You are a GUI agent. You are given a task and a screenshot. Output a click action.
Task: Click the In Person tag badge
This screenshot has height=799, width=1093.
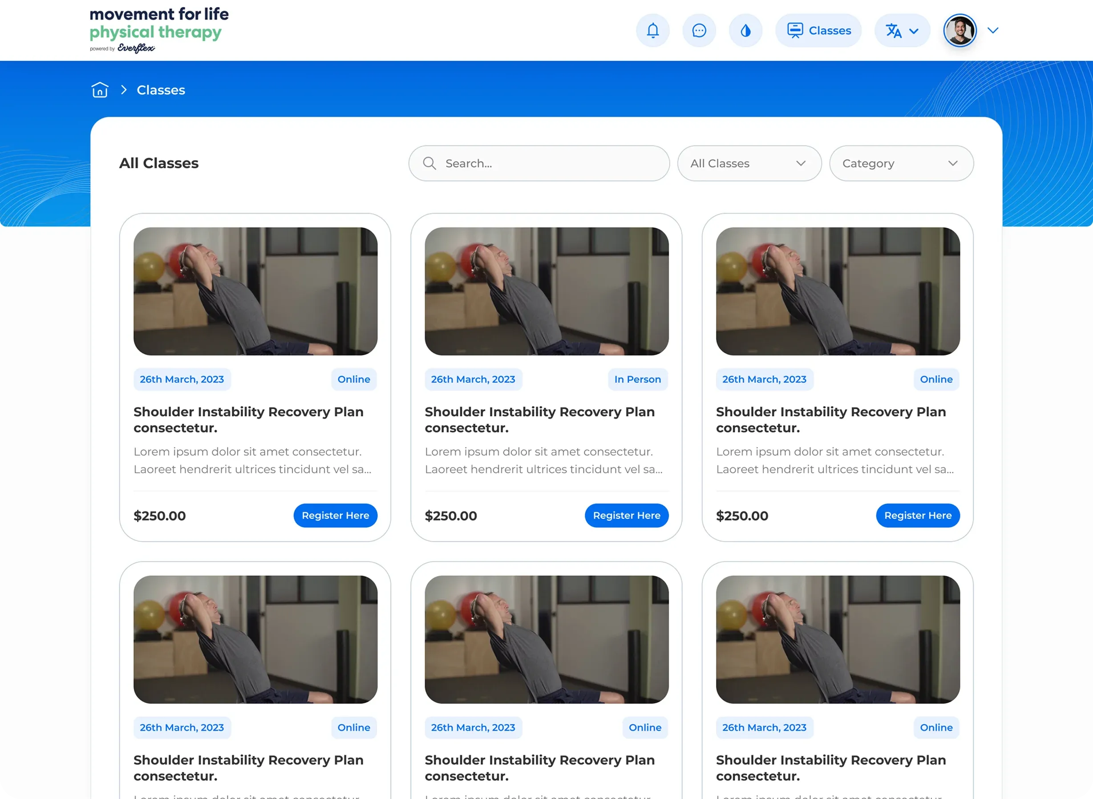click(x=637, y=379)
